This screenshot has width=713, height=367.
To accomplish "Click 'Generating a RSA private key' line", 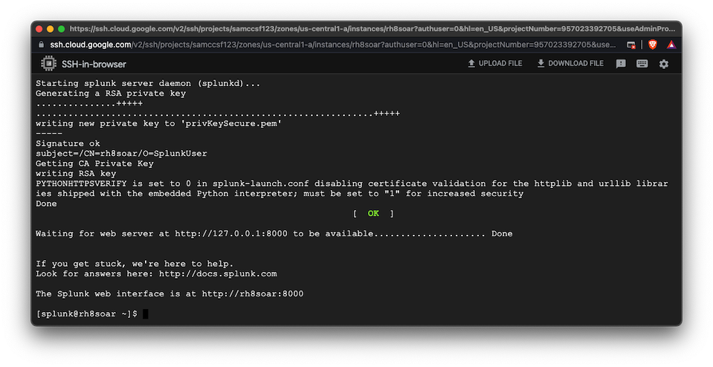I will point(111,94).
